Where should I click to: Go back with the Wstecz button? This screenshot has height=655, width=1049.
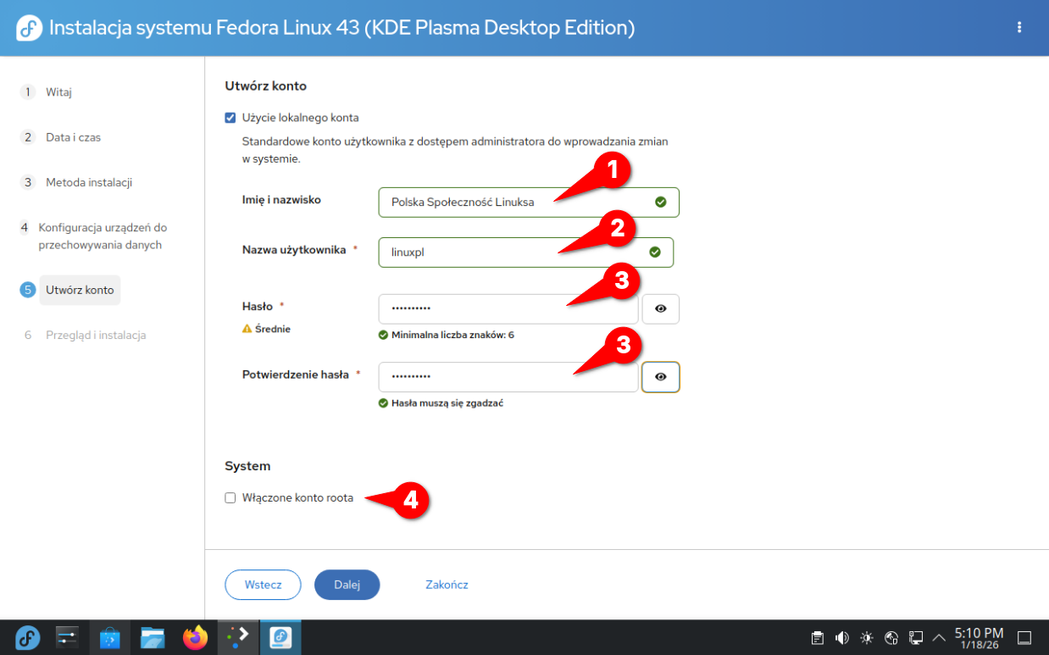[x=263, y=585]
